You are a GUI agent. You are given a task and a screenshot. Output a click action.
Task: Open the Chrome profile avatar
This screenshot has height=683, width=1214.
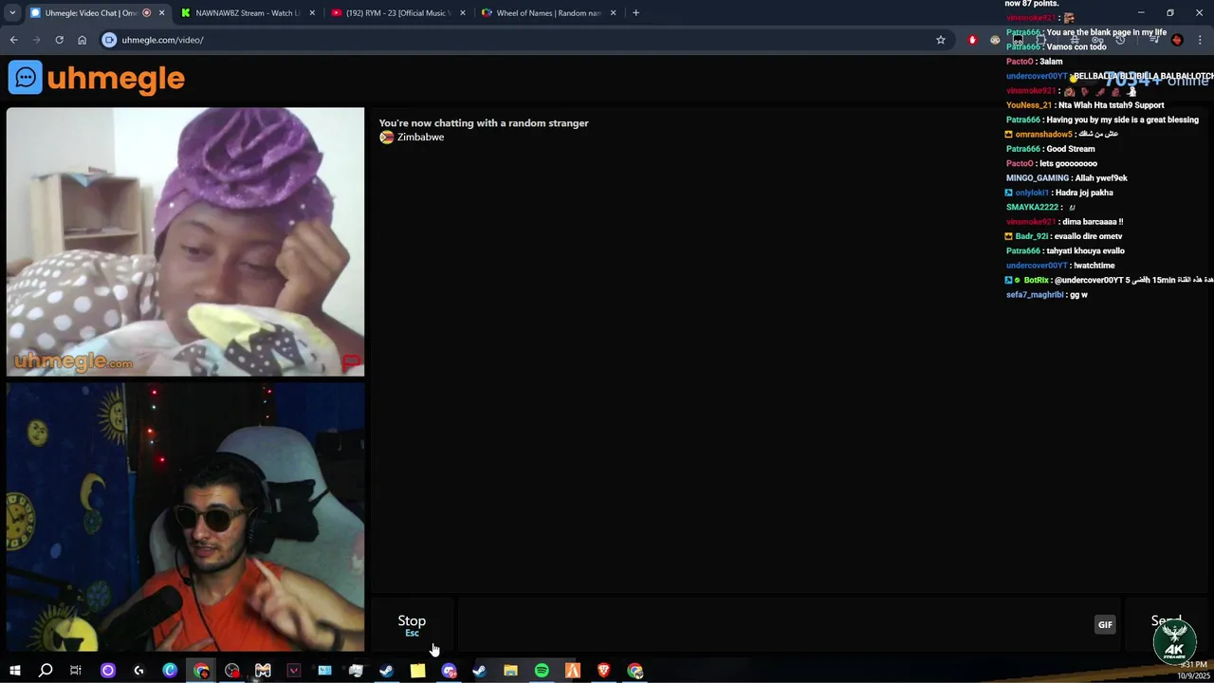click(x=1177, y=40)
